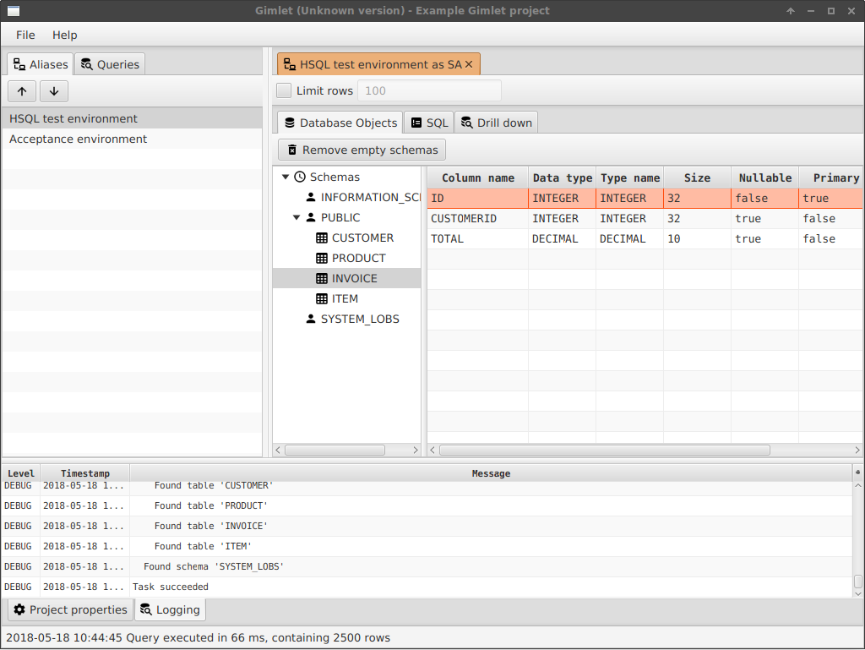Click the Type name column header
This screenshot has height=650, width=865.
[630, 178]
